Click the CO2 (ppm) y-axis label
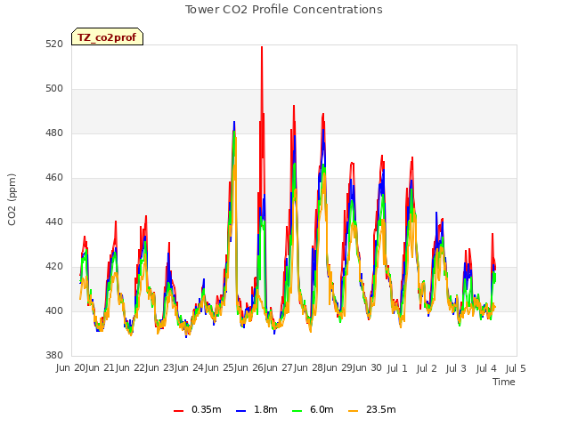The width and height of the screenshot is (570, 427). [12, 199]
